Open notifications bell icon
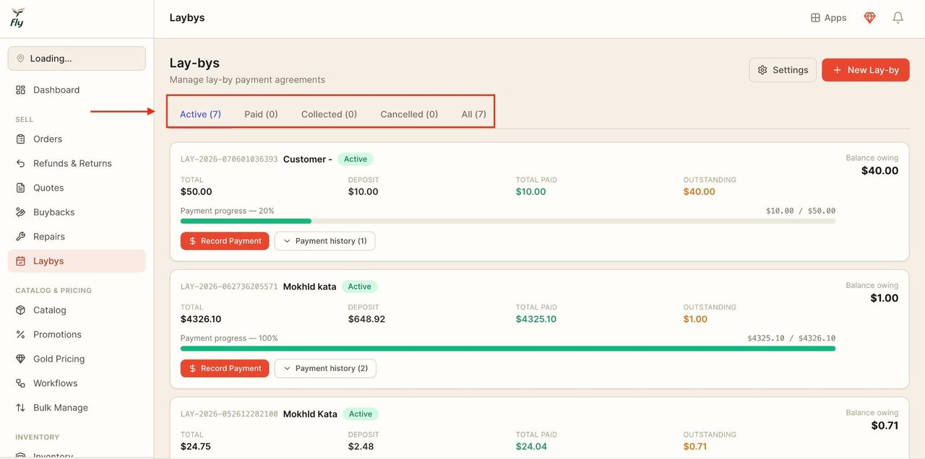The image size is (925, 459). pyautogui.click(x=898, y=18)
